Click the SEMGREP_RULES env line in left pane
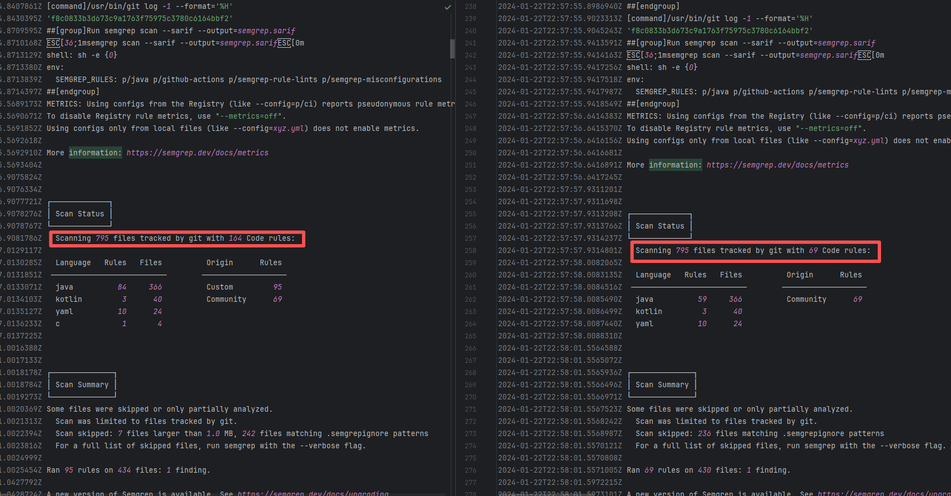The height and width of the screenshot is (496, 951). coord(248,80)
